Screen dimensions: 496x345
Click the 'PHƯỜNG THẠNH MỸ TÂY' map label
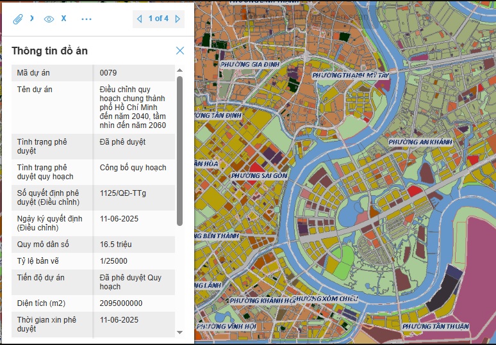351,75
